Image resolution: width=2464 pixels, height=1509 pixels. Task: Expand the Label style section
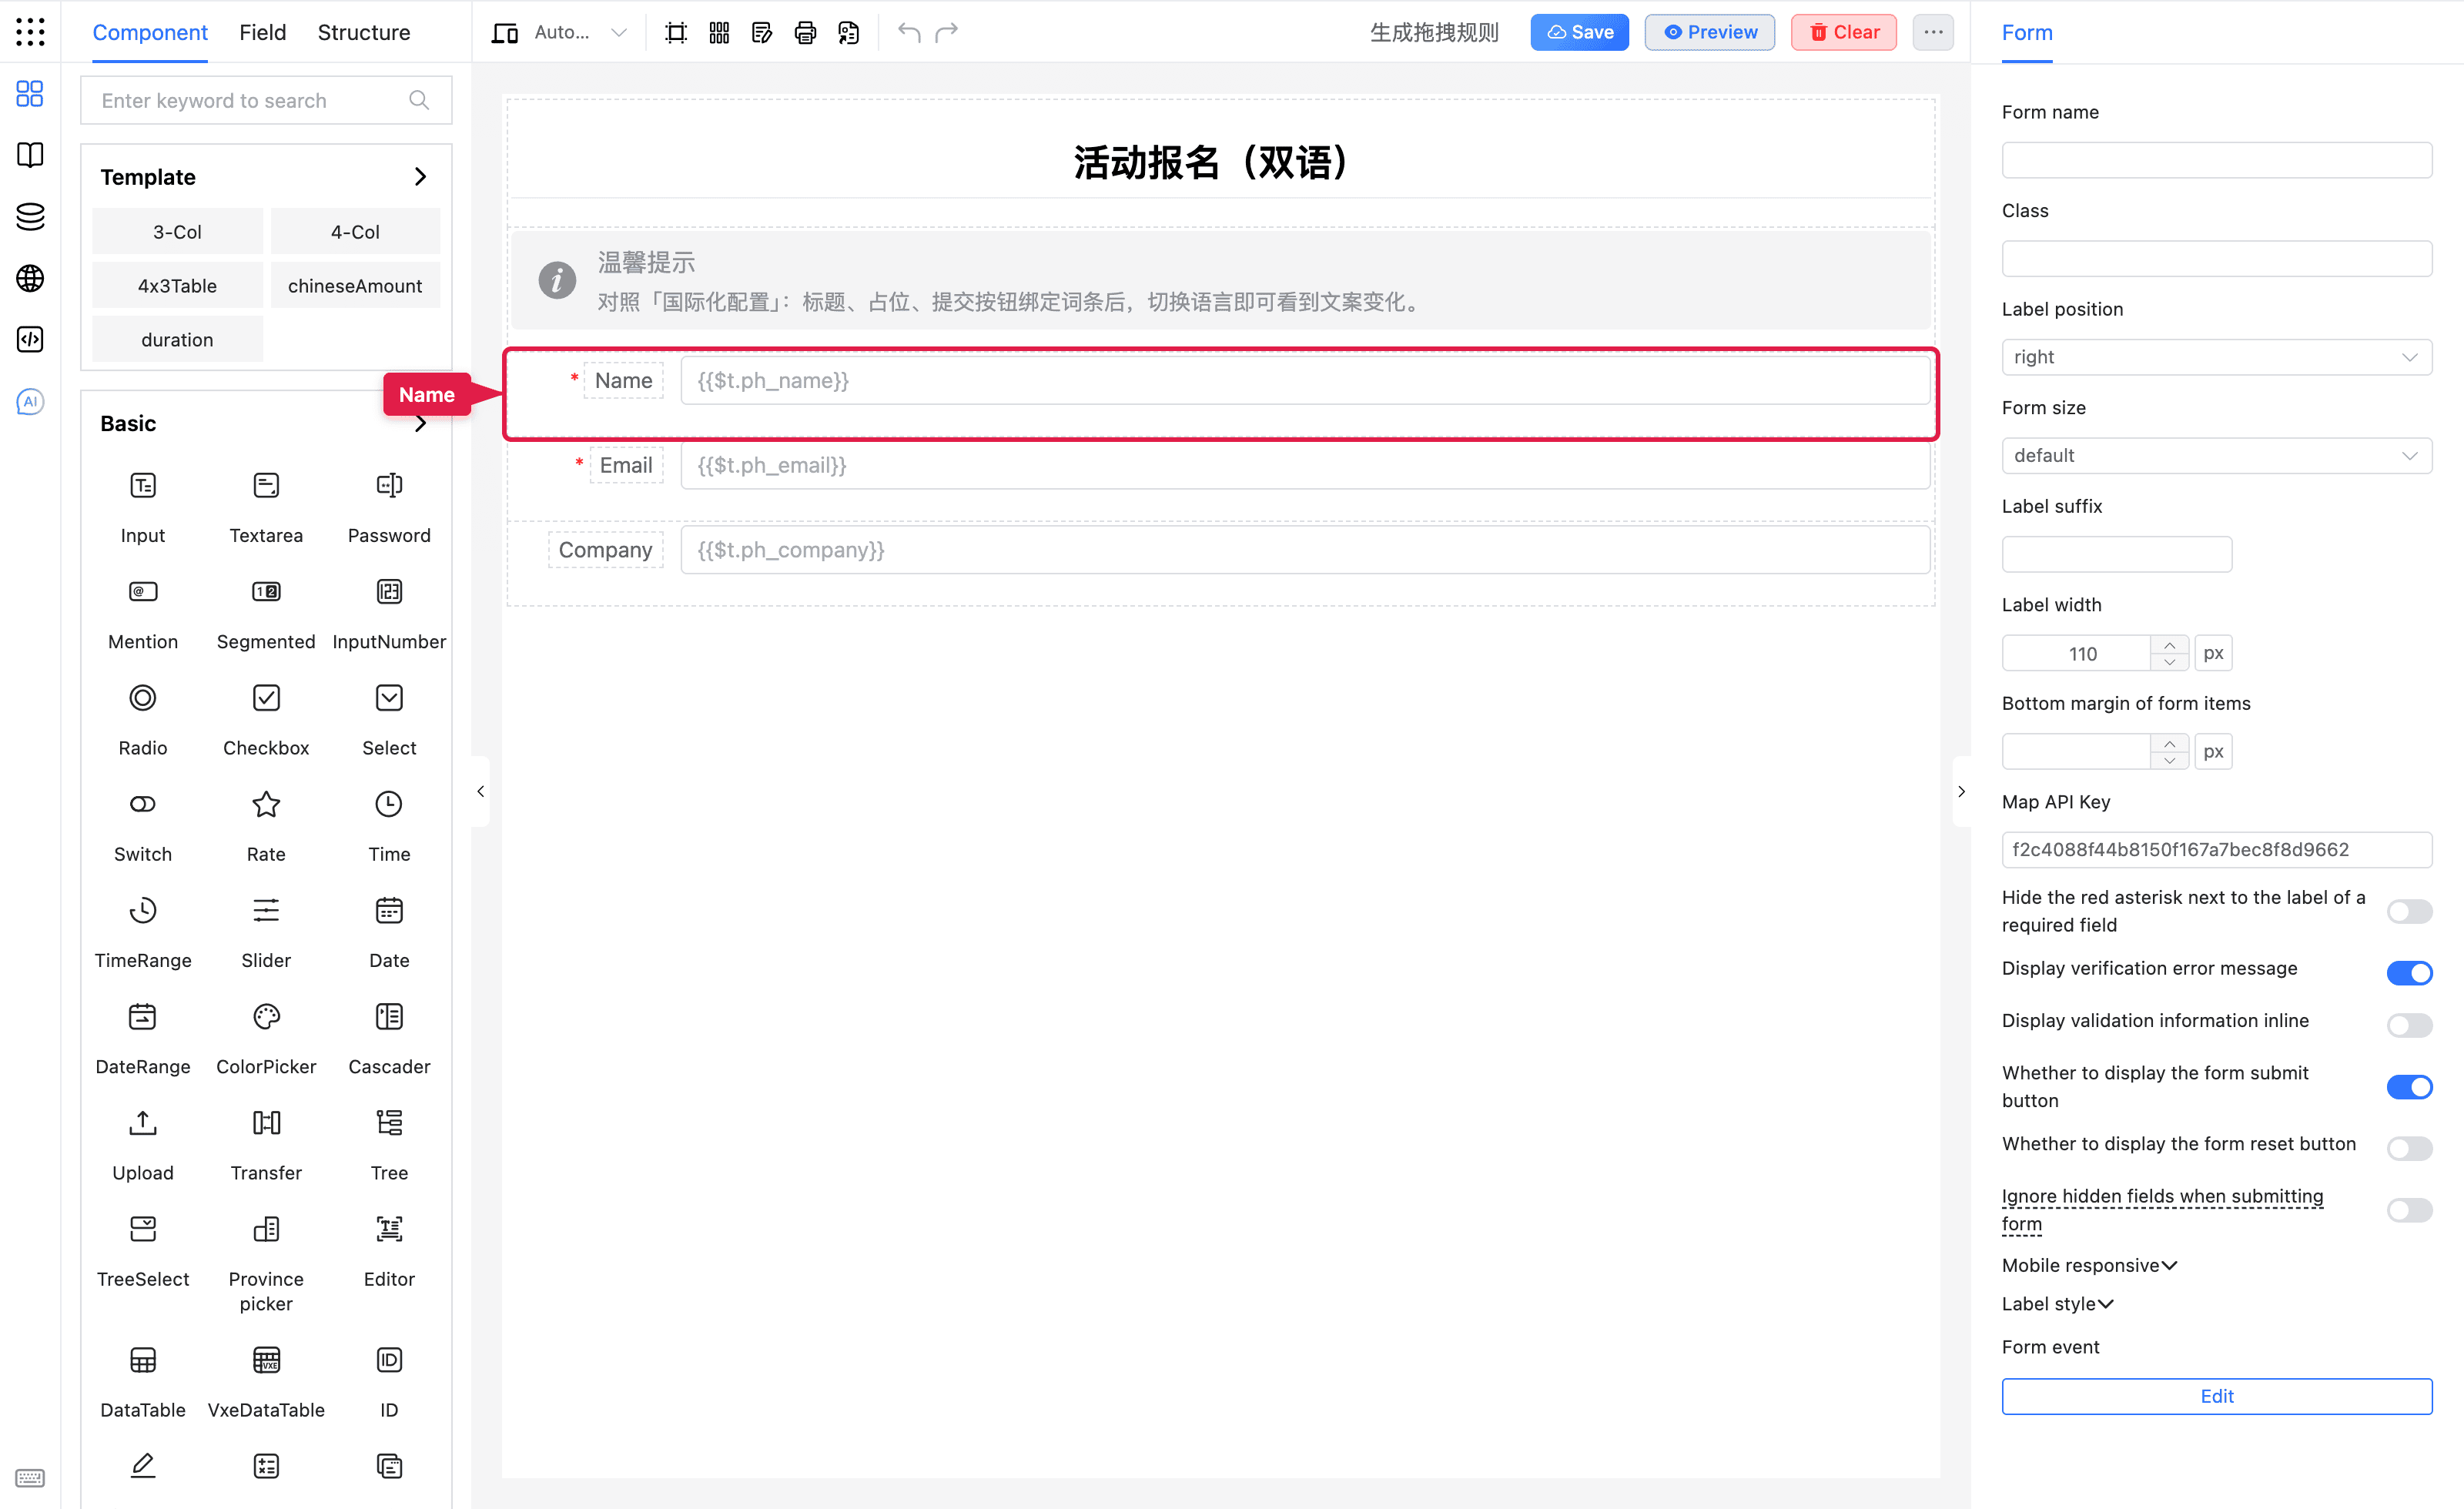tap(2057, 1303)
